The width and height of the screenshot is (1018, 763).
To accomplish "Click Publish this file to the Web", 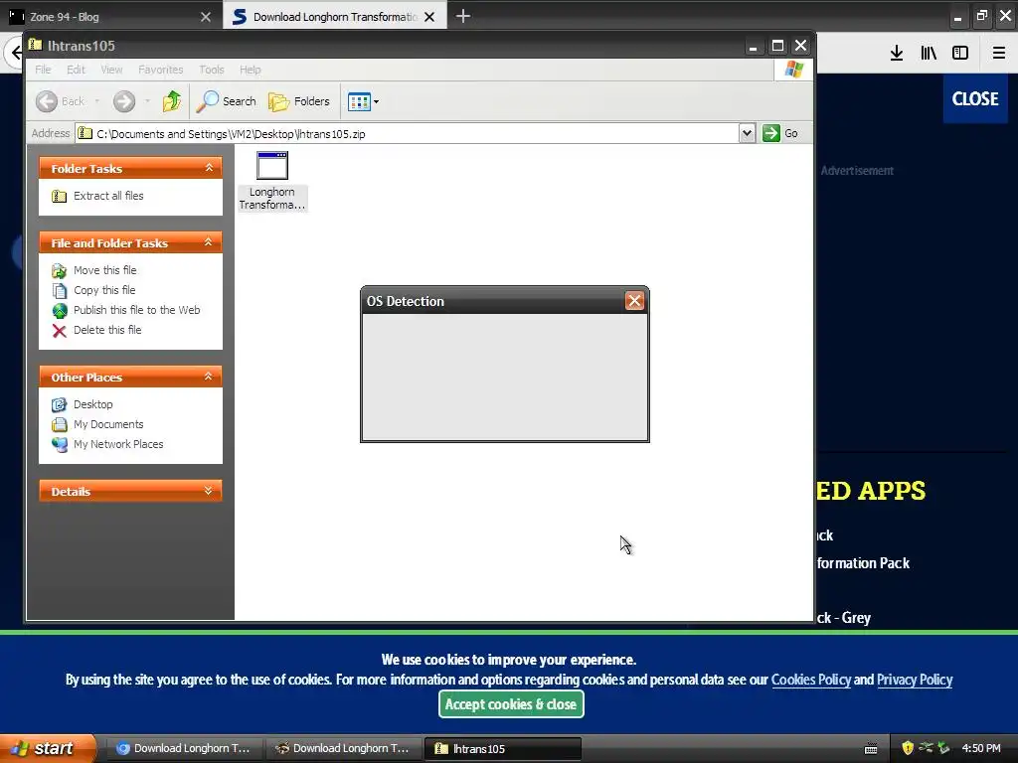I will (x=136, y=310).
